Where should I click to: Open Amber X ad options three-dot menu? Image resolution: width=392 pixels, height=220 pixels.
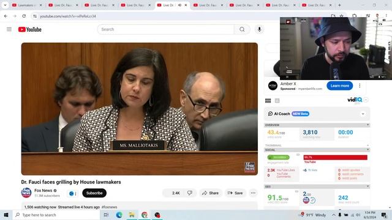point(360,86)
